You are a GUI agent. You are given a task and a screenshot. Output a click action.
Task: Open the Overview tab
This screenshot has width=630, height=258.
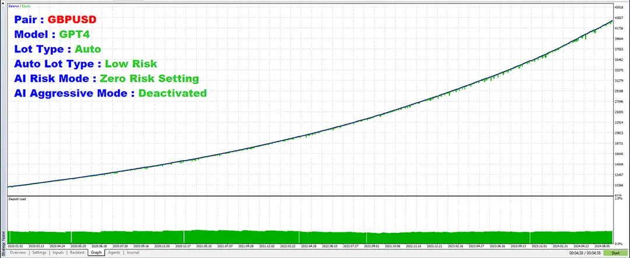17,253
